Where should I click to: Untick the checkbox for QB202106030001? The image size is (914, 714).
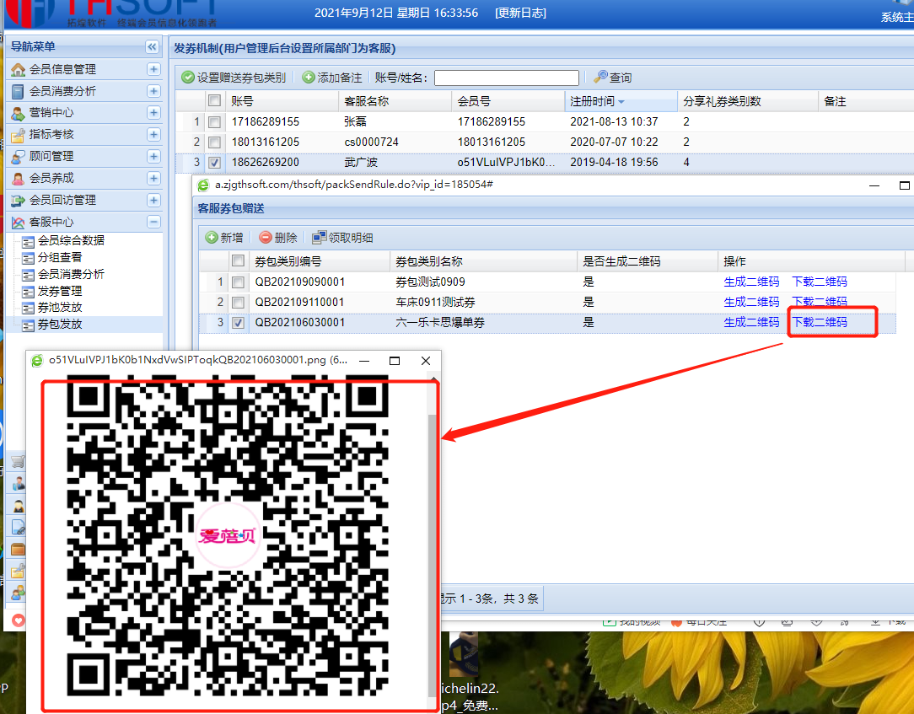pos(238,323)
